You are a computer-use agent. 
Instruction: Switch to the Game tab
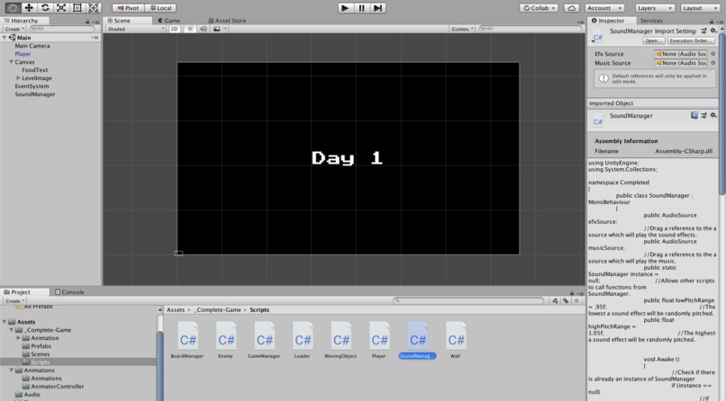coord(169,21)
